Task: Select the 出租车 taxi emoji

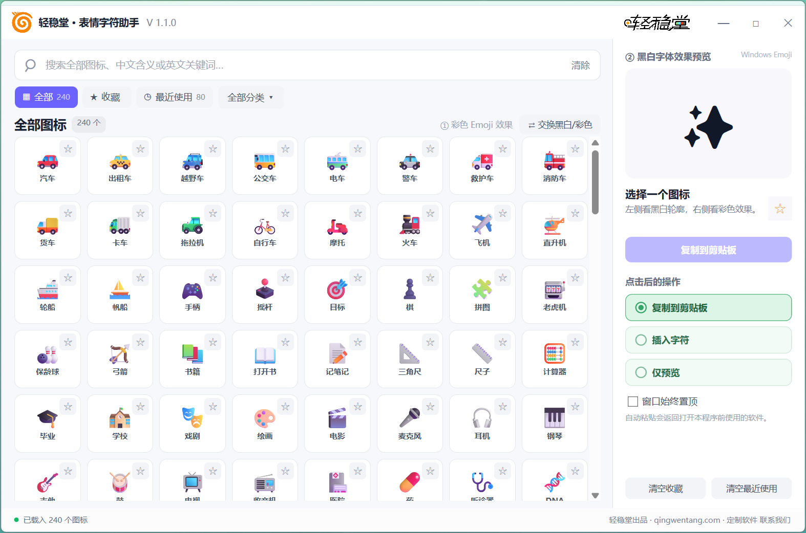Action: tap(120, 166)
